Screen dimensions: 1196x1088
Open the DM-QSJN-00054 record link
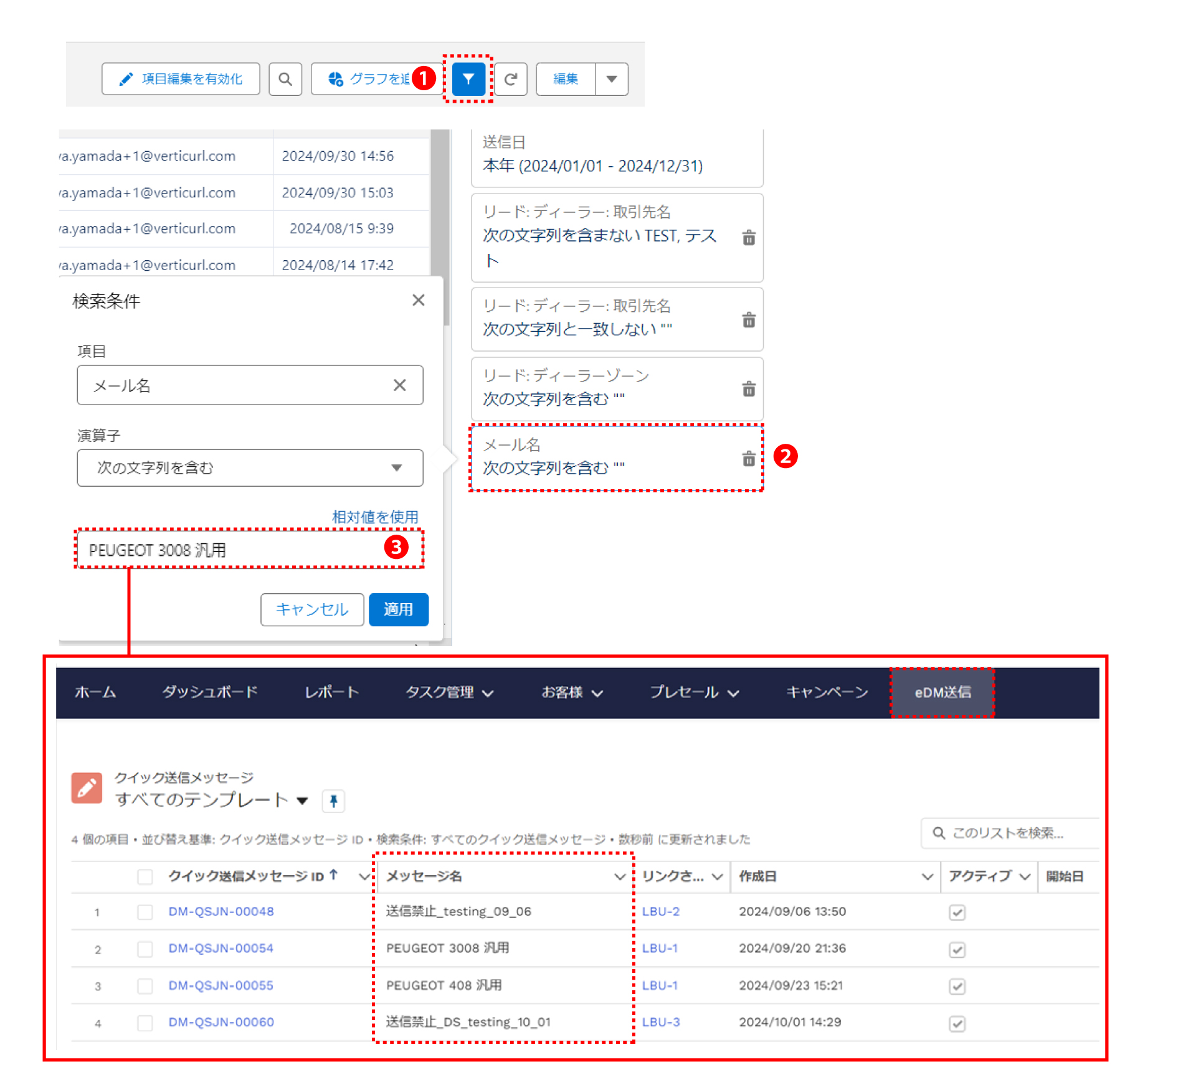(x=221, y=948)
